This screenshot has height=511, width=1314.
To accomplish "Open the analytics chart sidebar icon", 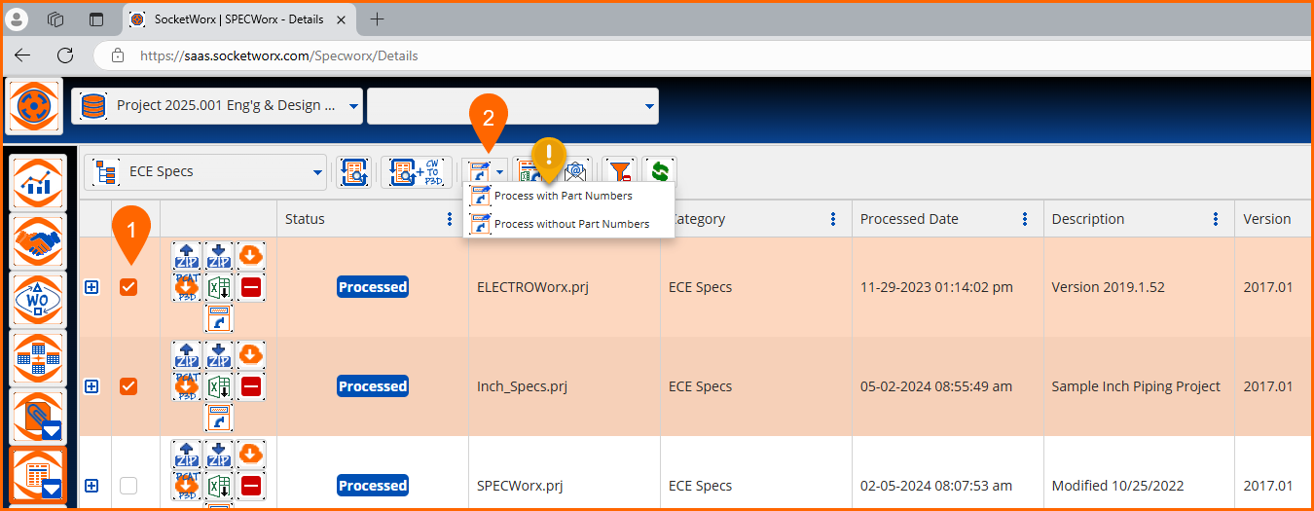I will tap(38, 183).
